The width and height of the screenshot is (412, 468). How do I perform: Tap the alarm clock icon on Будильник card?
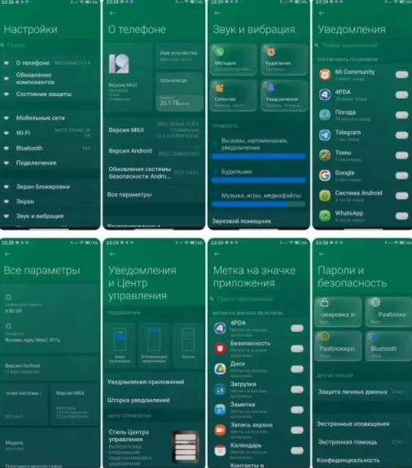tap(270, 52)
